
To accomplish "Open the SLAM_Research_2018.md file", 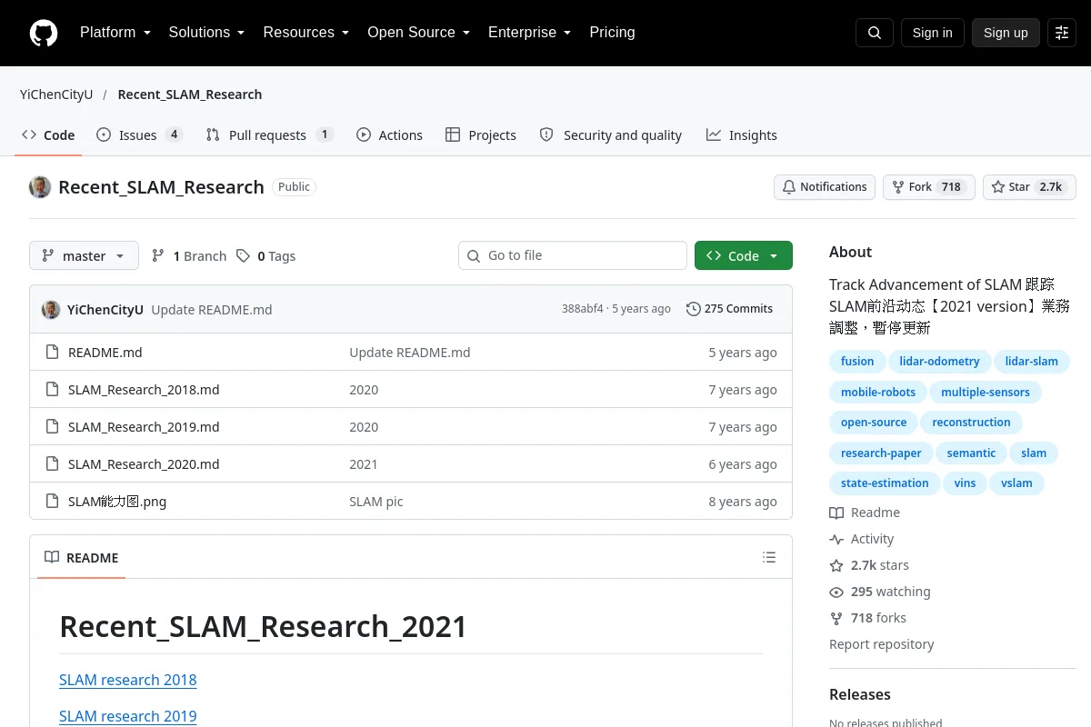I will point(144,390).
